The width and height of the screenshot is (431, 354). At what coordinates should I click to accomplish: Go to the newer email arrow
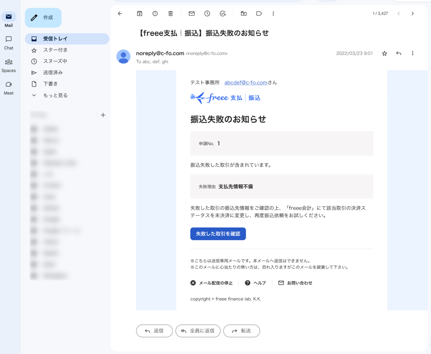click(x=399, y=13)
